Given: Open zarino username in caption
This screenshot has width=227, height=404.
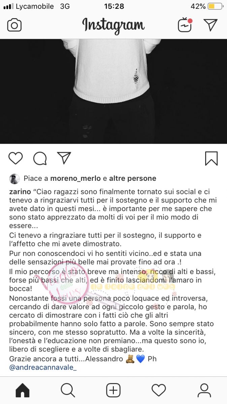Looking at the screenshot, I should coord(20,192).
